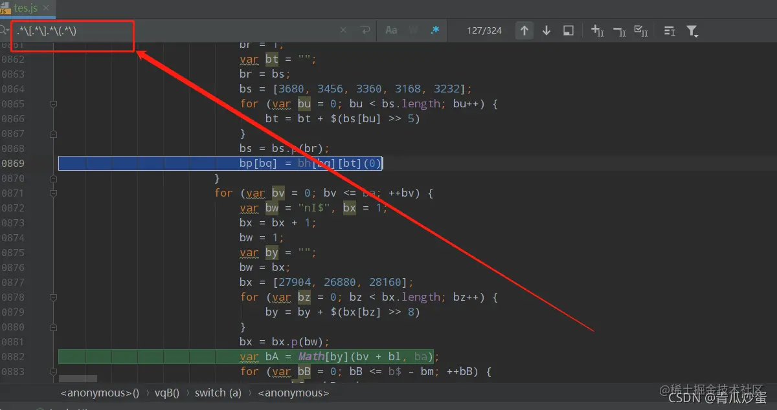This screenshot has width=777, height=410.
Task: Click line by = by + $(bx[bz] >> 8)
Action: pyautogui.click(x=343, y=312)
